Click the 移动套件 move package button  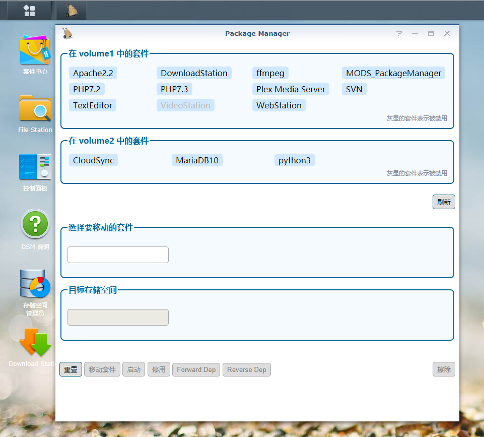pos(102,369)
